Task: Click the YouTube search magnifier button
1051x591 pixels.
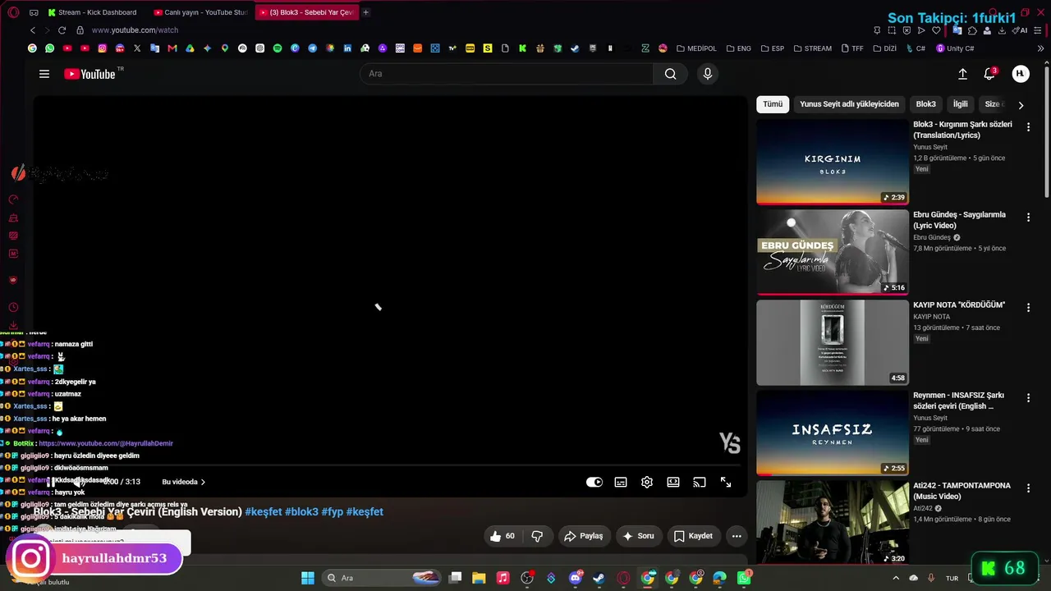Action: (671, 74)
